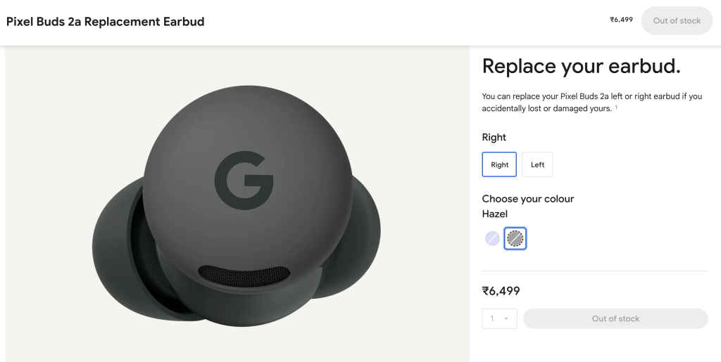Click the ₹6,499 price above quantity selector
The image size is (721, 362).
(501, 291)
